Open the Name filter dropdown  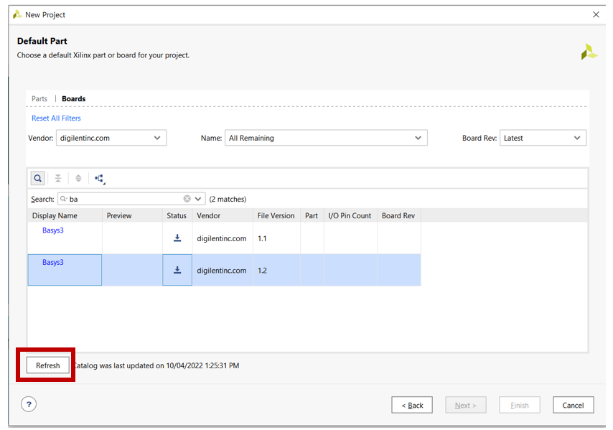(326, 138)
